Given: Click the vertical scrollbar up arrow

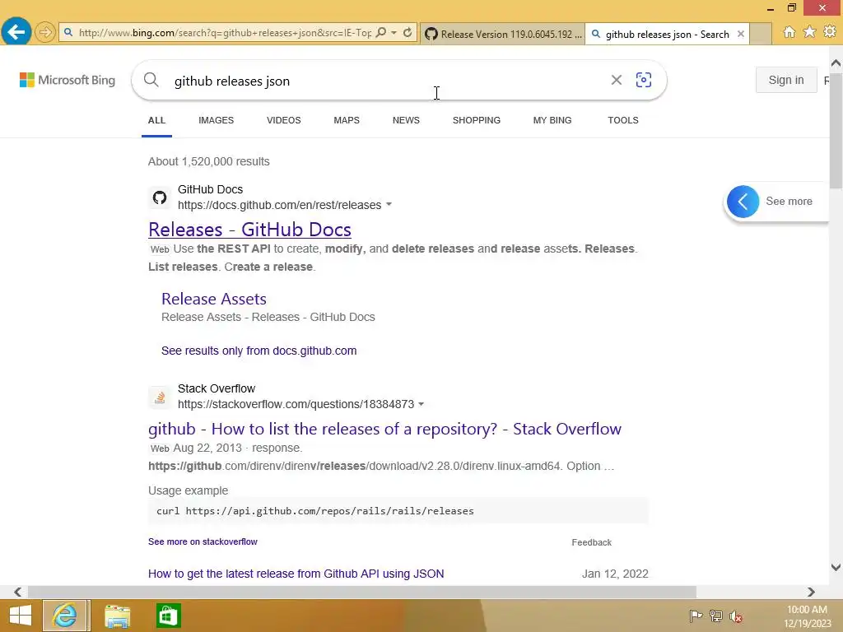Looking at the screenshot, I should point(836,63).
